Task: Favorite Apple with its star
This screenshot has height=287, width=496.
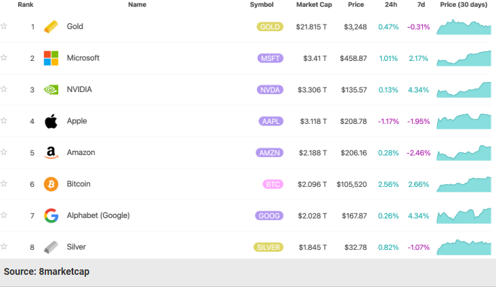Action: pyautogui.click(x=4, y=120)
